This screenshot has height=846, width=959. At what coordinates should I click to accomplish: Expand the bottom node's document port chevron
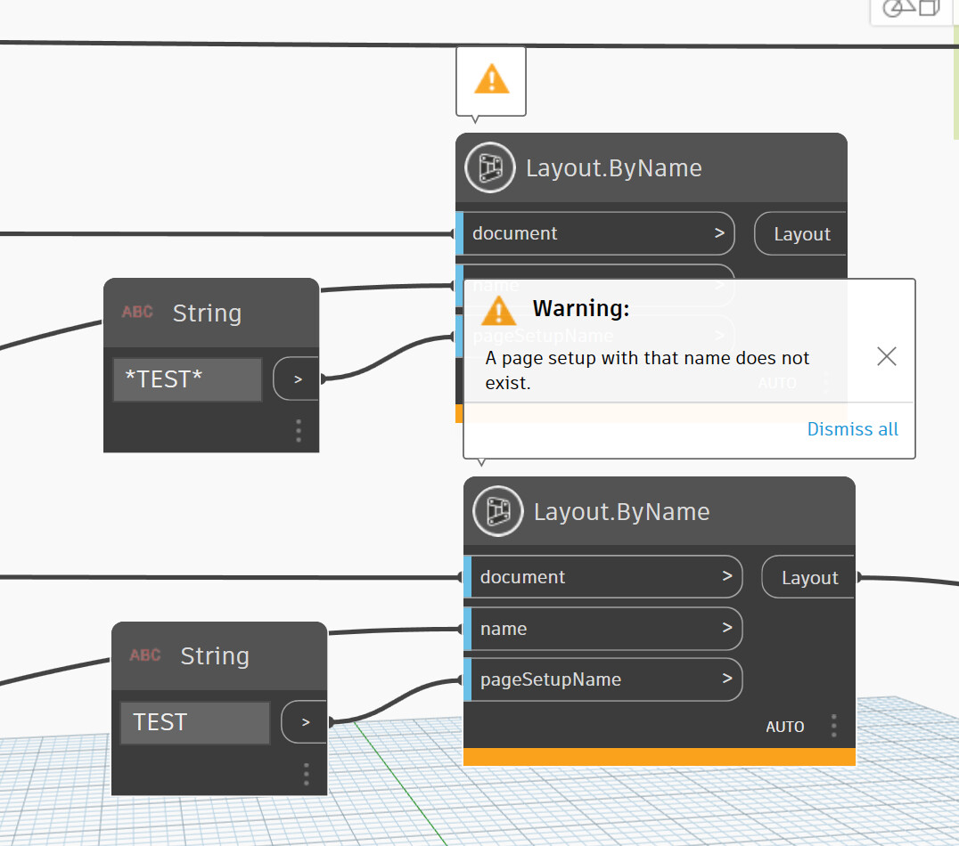[x=727, y=576]
